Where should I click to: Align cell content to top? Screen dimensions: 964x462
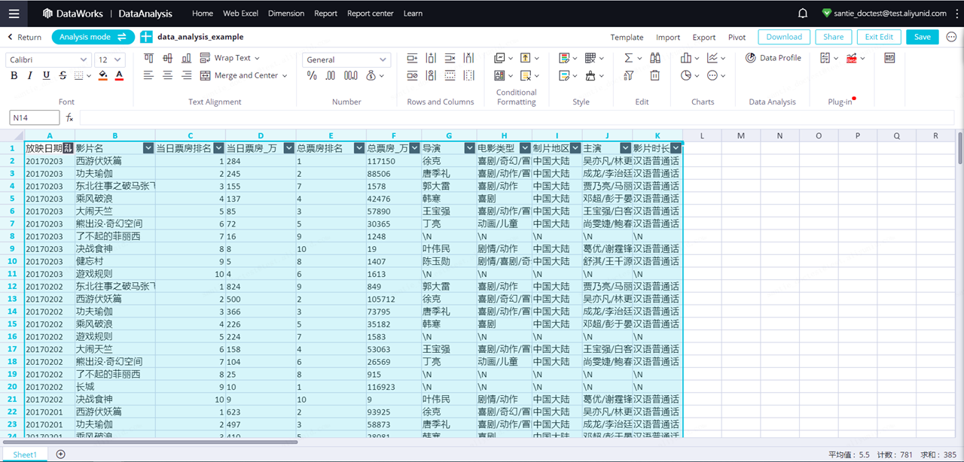[148, 58]
